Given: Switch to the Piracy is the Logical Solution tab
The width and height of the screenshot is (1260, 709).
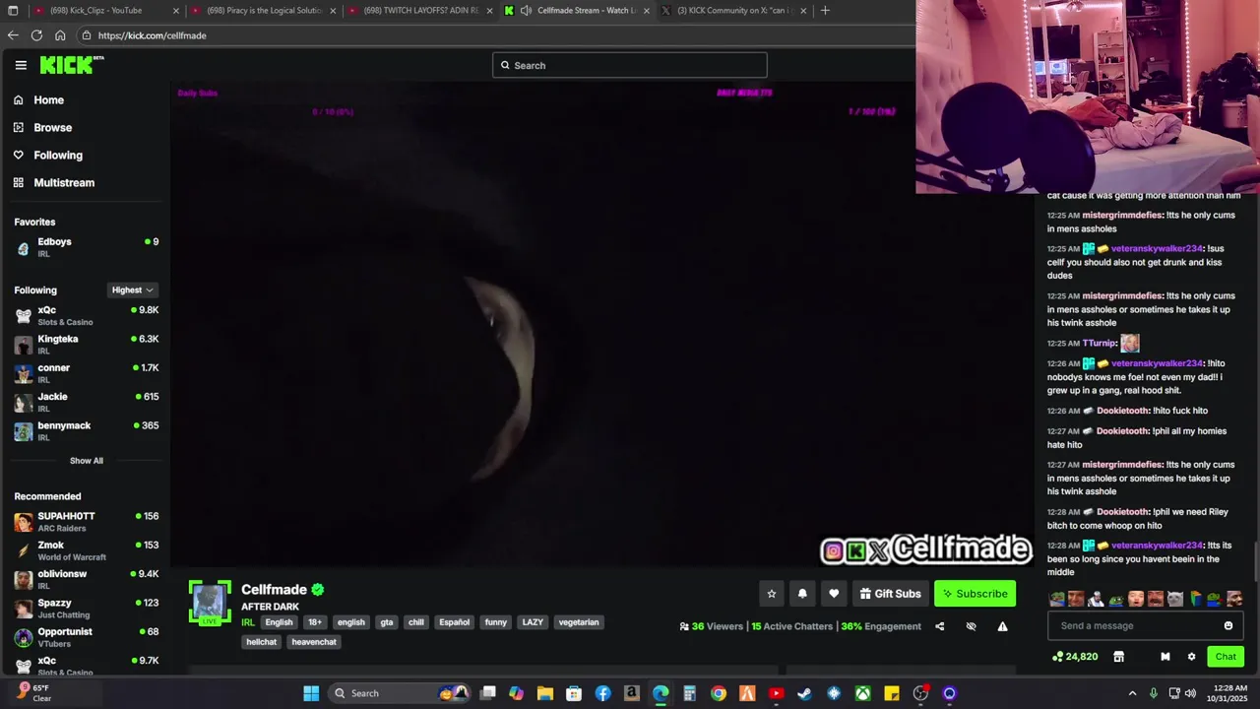Looking at the screenshot, I should tap(264, 11).
